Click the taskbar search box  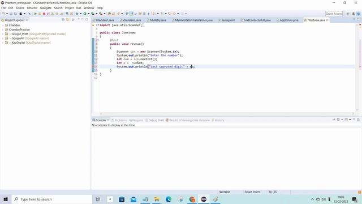[52, 199]
